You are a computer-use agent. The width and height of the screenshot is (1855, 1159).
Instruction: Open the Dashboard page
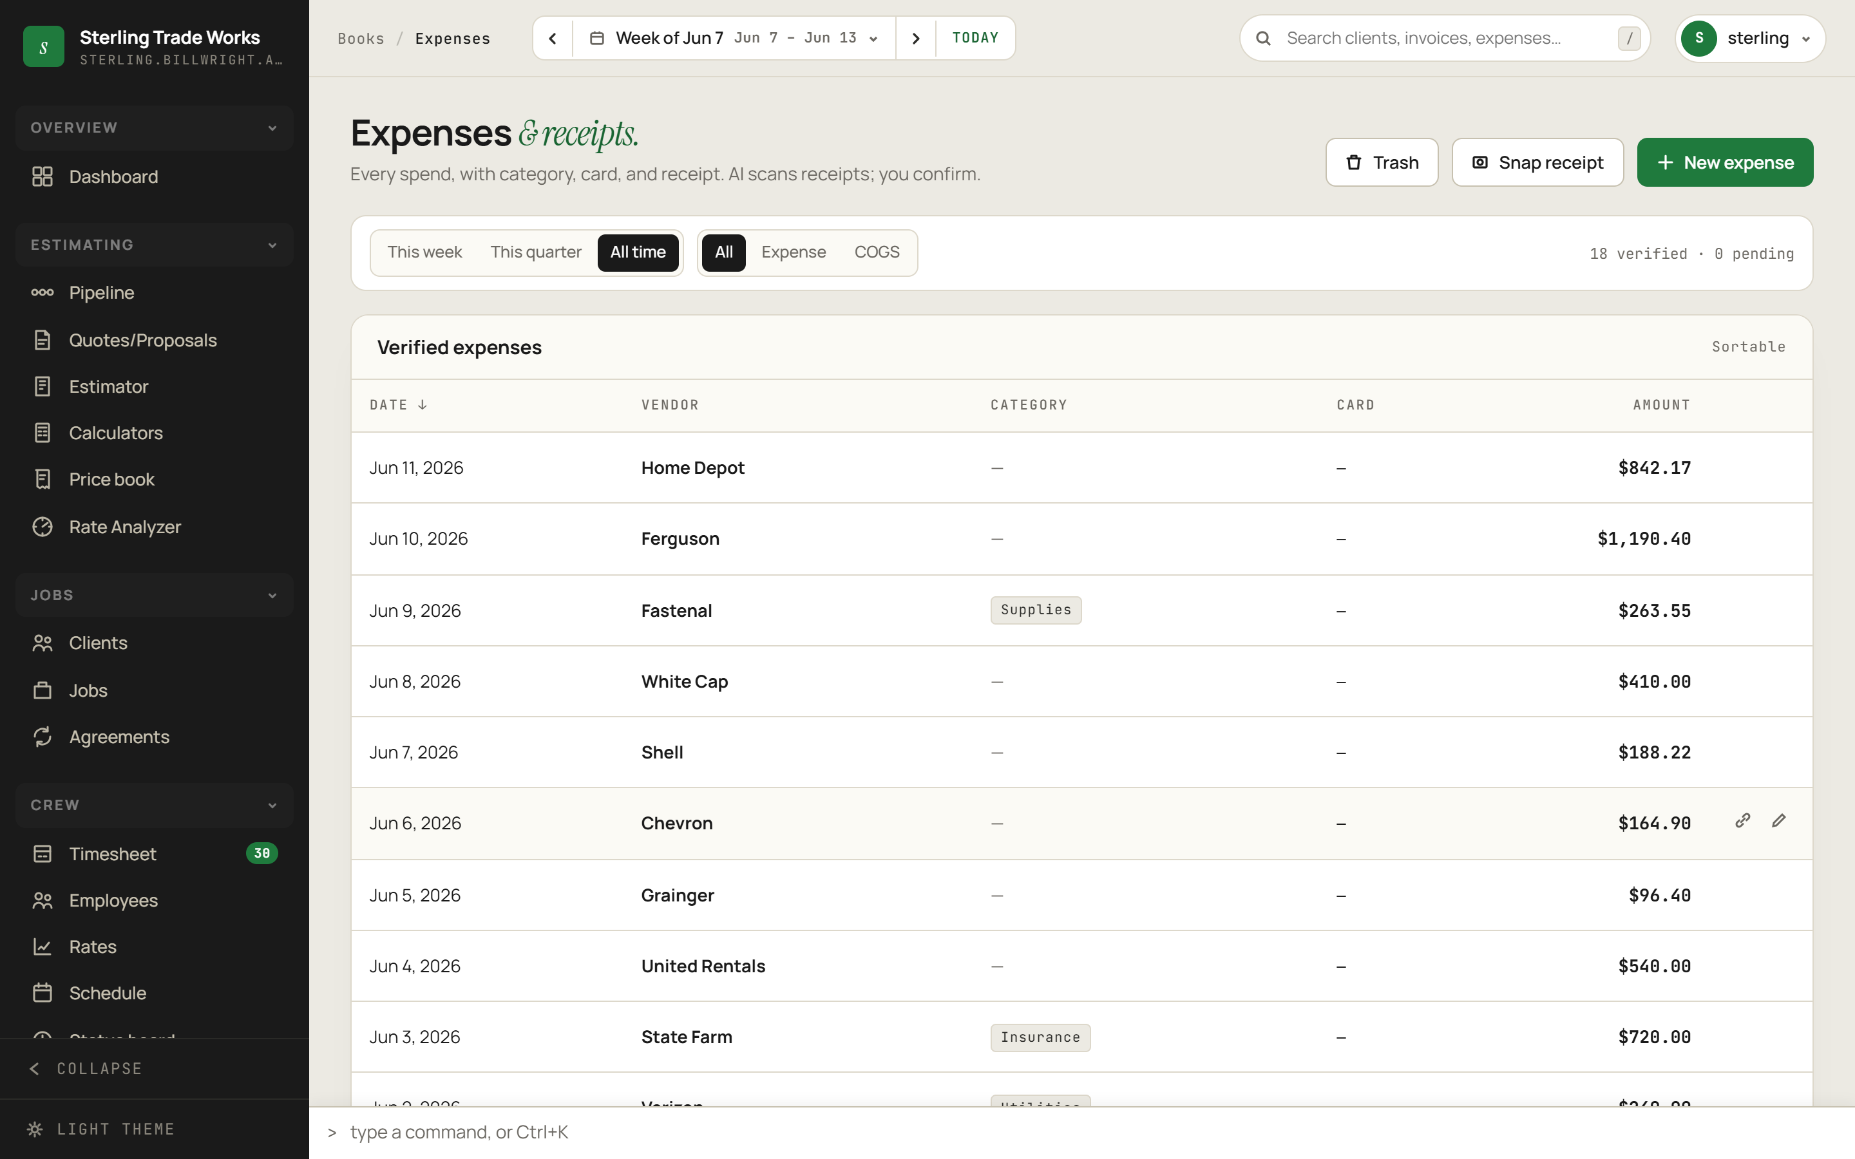154,176
